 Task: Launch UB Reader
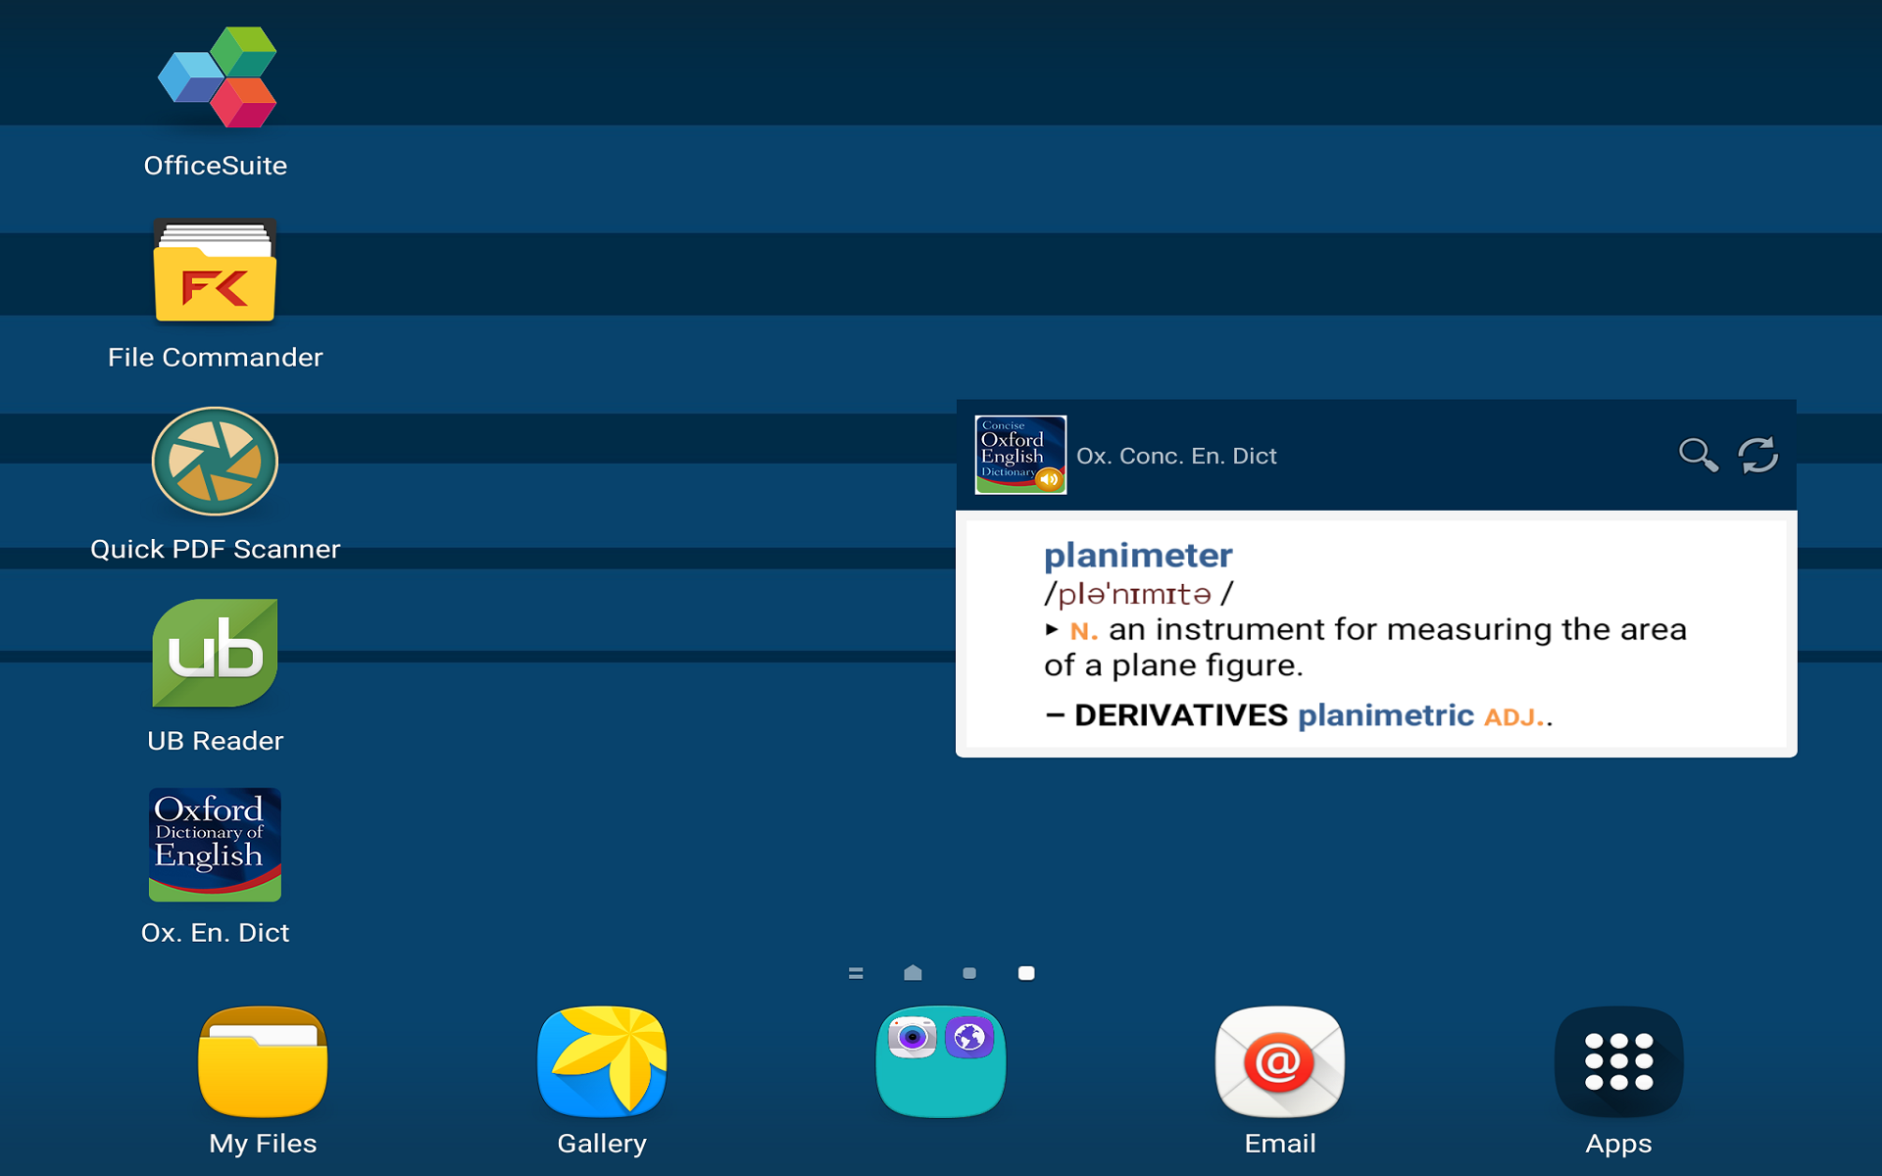[215, 652]
